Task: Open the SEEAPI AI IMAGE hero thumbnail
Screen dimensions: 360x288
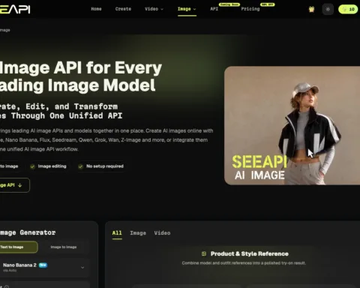Action: pos(292,125)
